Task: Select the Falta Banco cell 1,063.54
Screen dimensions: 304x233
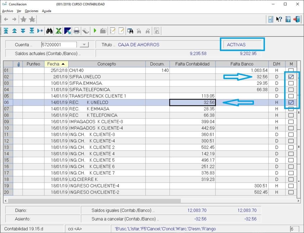Action: click(242, 70)
